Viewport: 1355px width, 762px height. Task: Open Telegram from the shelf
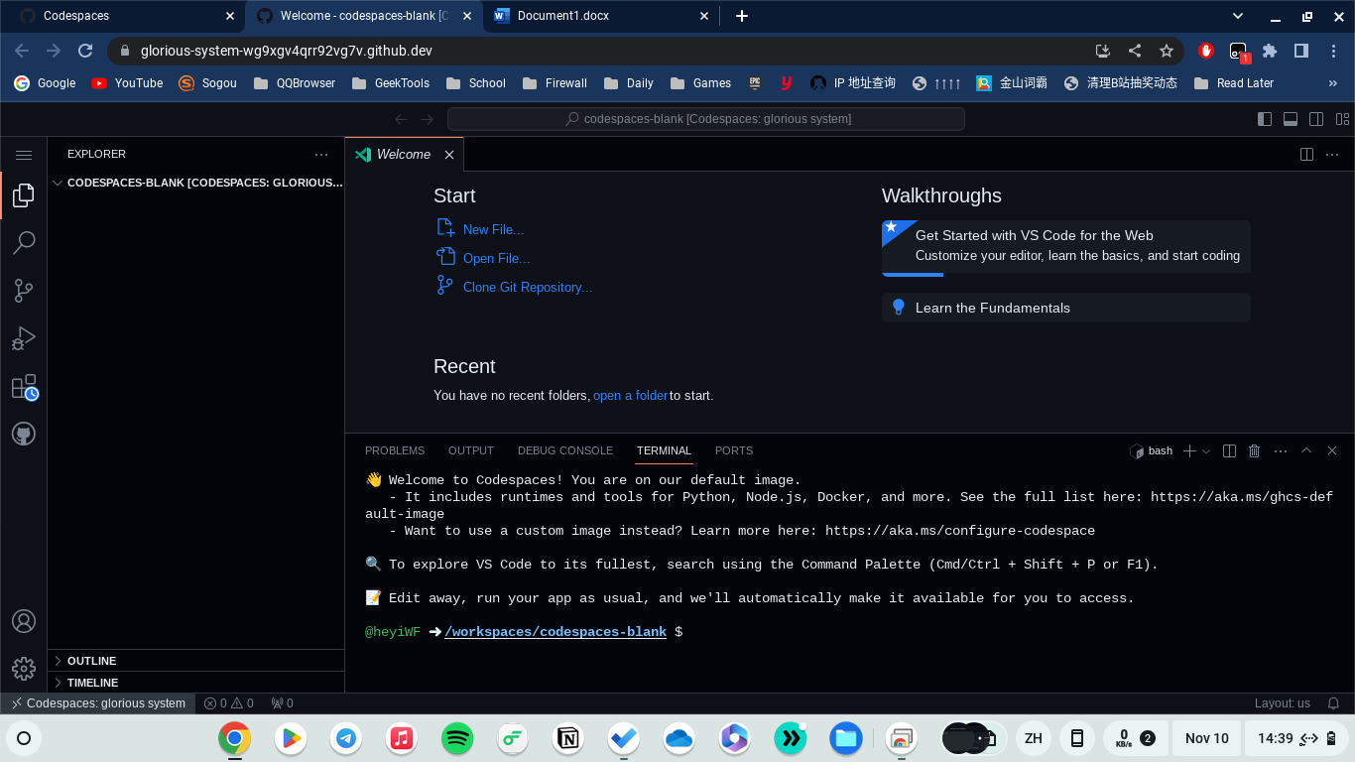pyautogui.click(x=346, y=738)
